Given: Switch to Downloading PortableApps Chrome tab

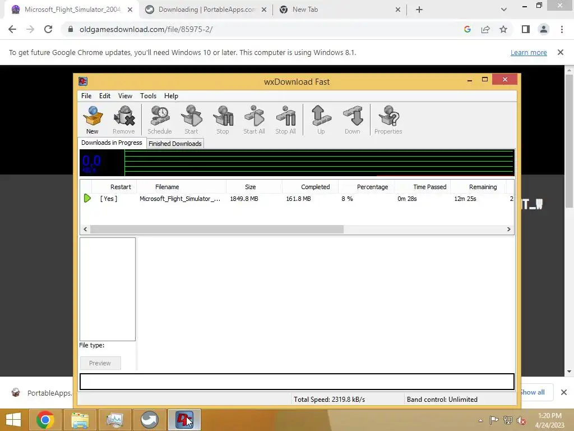Looking at the screenshot, I should pyautogui.click(x=206, y=10).
